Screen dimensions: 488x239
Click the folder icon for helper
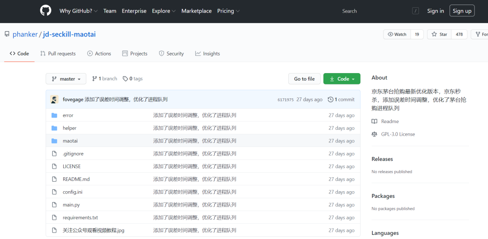(x=55, y=128)
